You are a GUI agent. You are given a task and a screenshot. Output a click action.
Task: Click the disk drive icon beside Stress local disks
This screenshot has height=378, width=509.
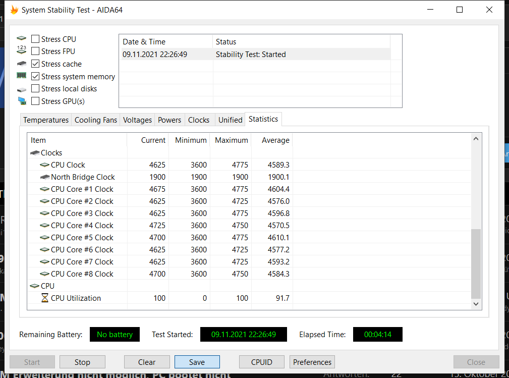click(21, 89)
